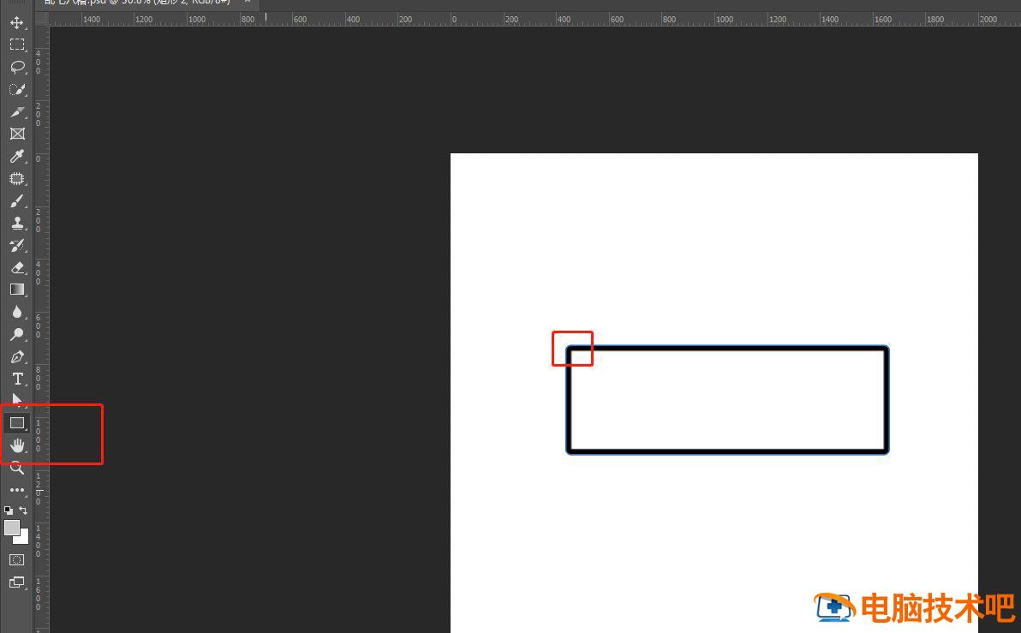
Task: Select the Zoom magnifier tool
Action: 16,468
